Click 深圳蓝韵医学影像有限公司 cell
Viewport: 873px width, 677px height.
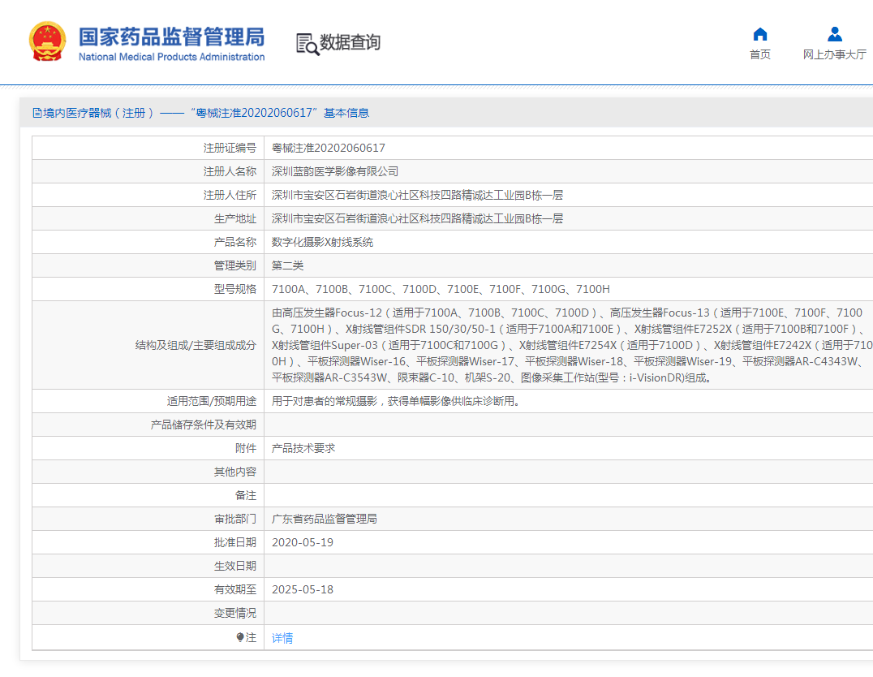pos(335,171)
